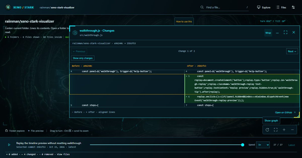302x158 pixels.
Task: Reset the graph view rotation
Action: pos(267,130)
